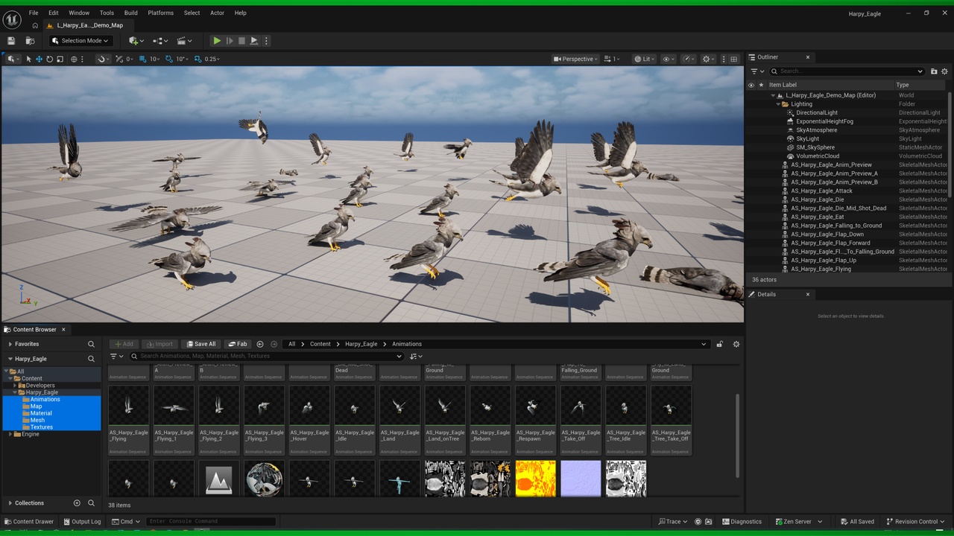
Task: Open the Maximize viewport layout icon
Action: click(734, 59)
